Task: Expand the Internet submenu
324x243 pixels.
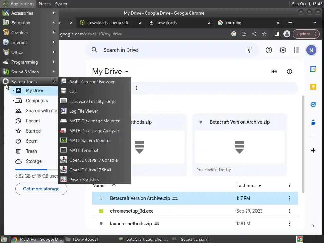Action: coord(29,42)
